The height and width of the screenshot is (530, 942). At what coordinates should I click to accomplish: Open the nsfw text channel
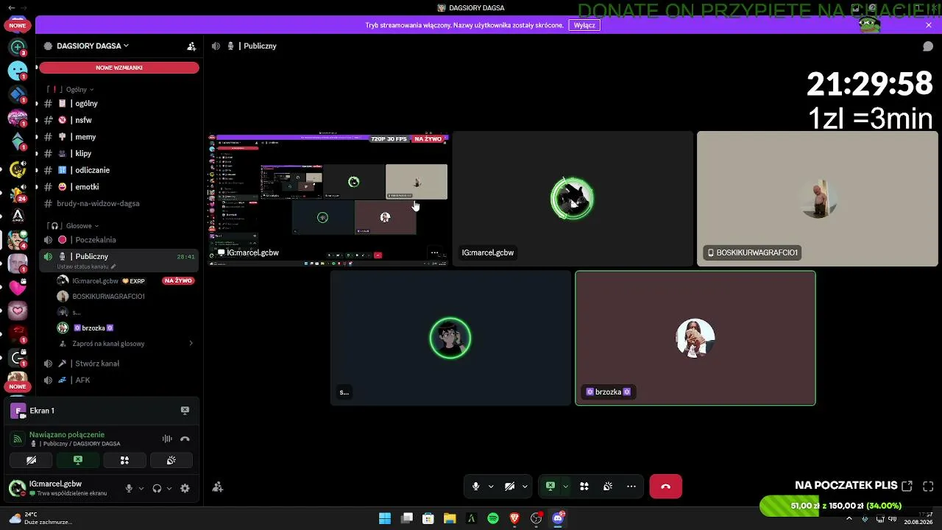pyautogui.click(x=119, y=120)
